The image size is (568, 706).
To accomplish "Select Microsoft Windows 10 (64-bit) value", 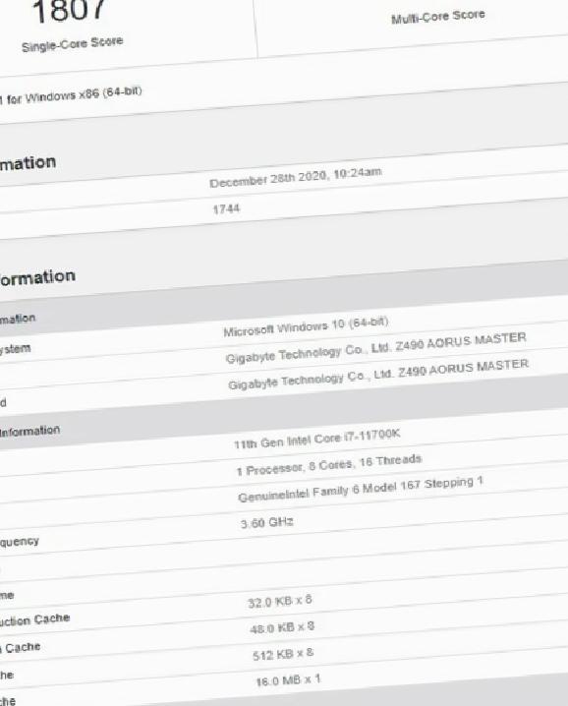I will click(306, 326).
